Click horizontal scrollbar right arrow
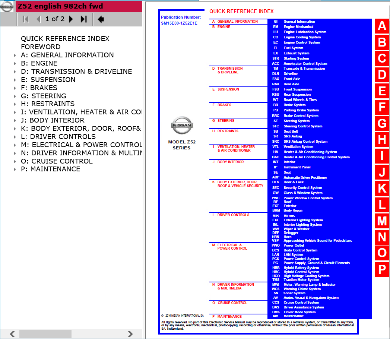 130,334
